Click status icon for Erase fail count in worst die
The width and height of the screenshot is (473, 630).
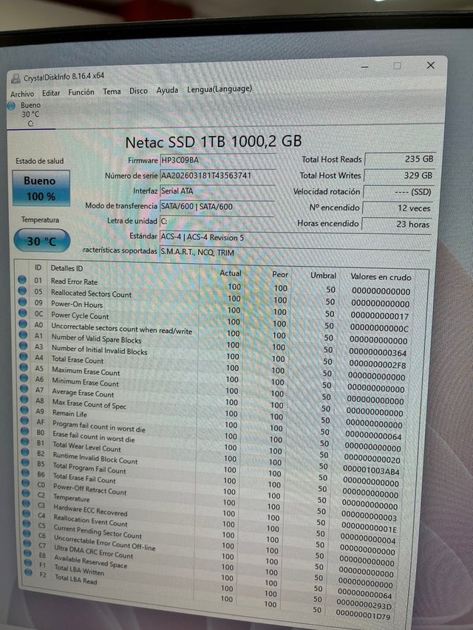pyautogui.click(x=25, y=431)
